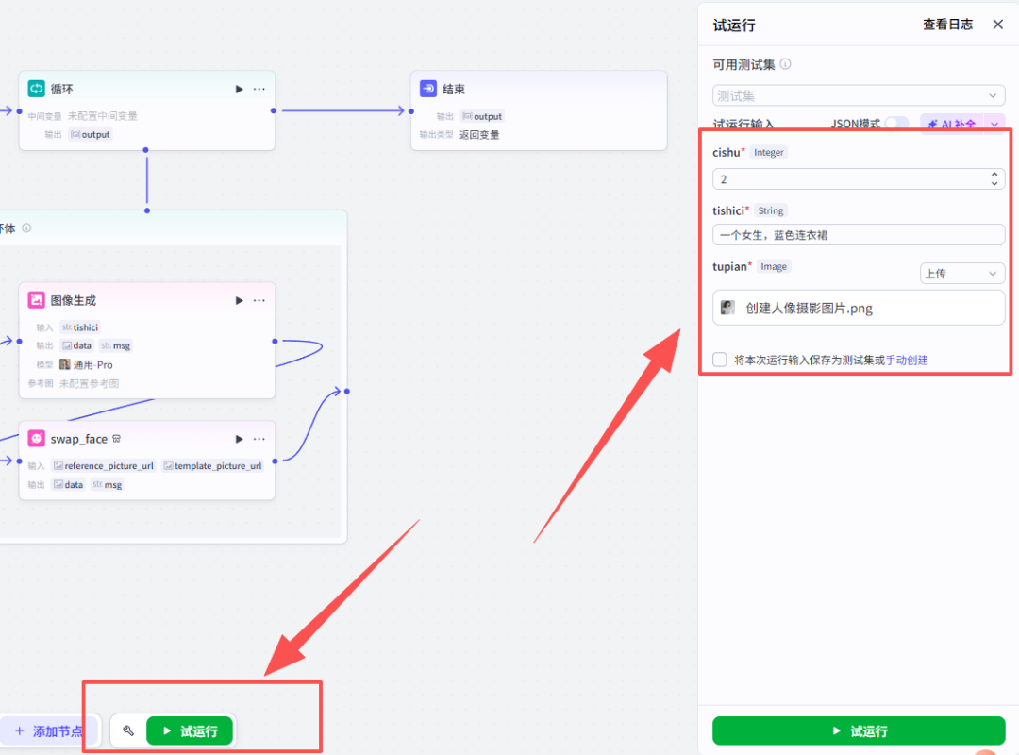1019x755 pixels.
Task: Open the swap_face node more options menu
Action: coord(259,439)
